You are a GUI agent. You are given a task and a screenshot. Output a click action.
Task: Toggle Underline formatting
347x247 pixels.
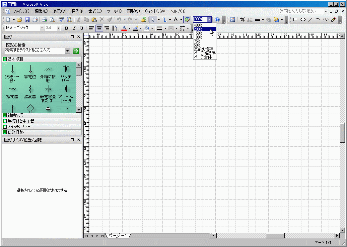pos(82,28)
